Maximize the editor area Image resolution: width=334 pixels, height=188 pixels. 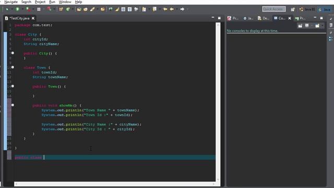[219, 18]
